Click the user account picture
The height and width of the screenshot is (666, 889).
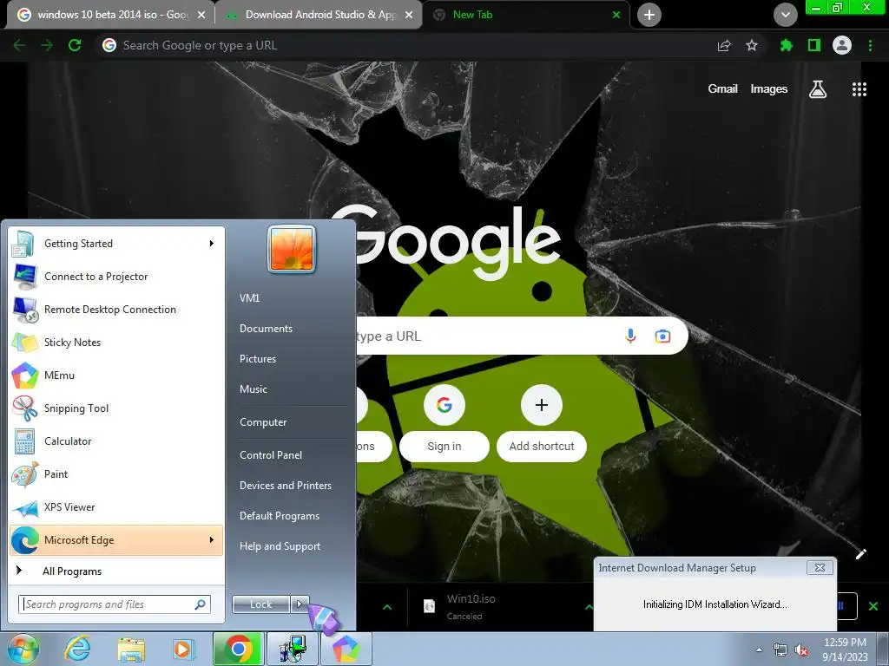(292, 249)
